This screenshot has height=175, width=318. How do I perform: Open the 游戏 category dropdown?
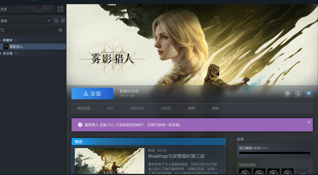26,21
